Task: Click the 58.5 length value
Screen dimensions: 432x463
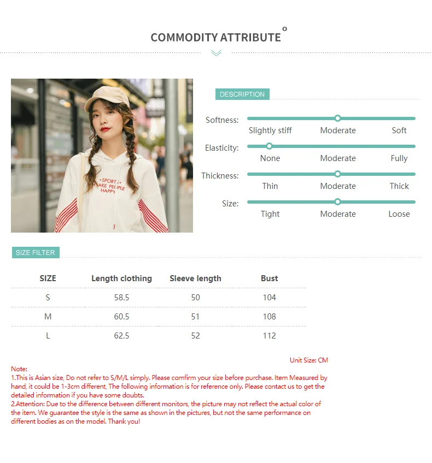Action: click(121, 298)
